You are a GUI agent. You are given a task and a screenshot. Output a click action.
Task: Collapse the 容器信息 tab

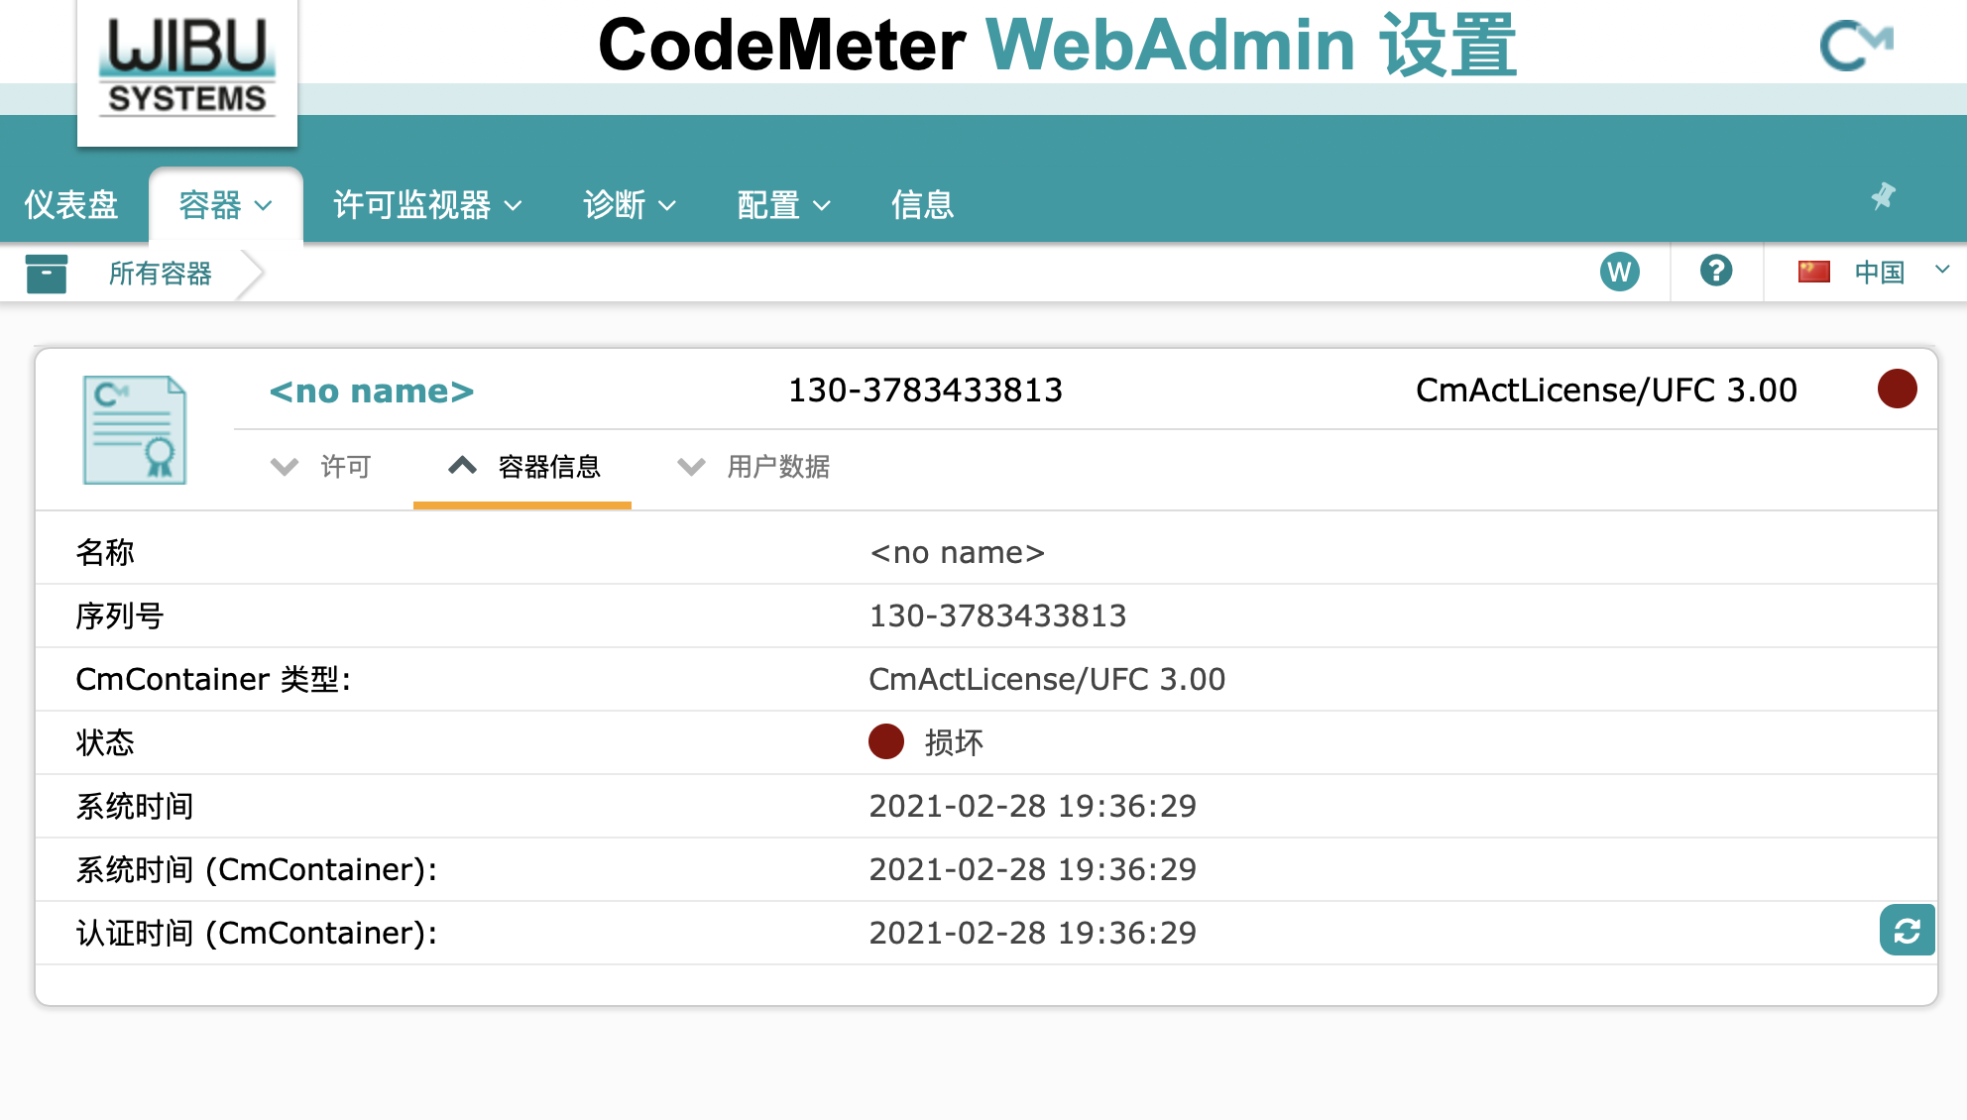523,467
